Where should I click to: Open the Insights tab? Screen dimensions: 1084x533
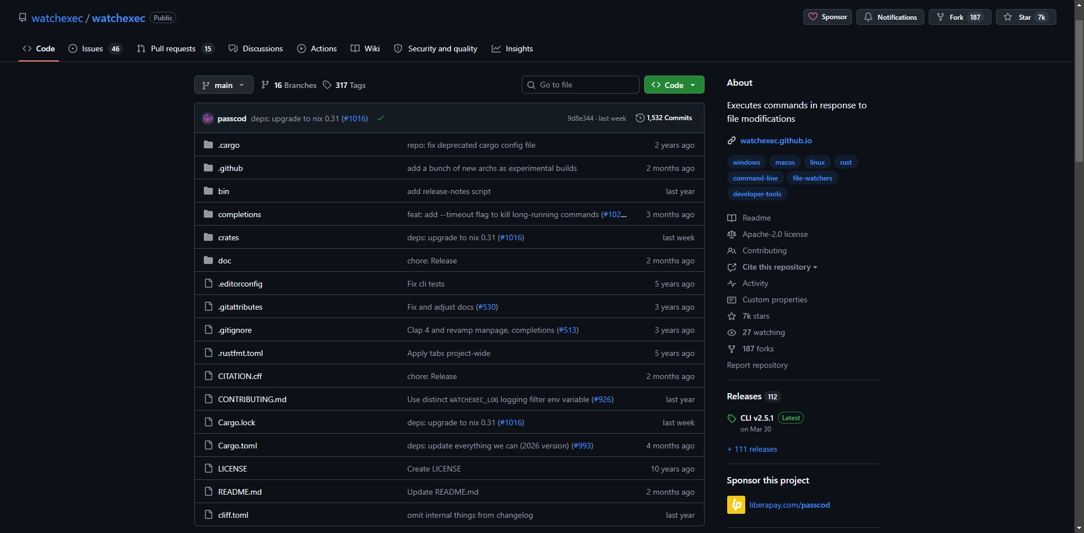512,49
